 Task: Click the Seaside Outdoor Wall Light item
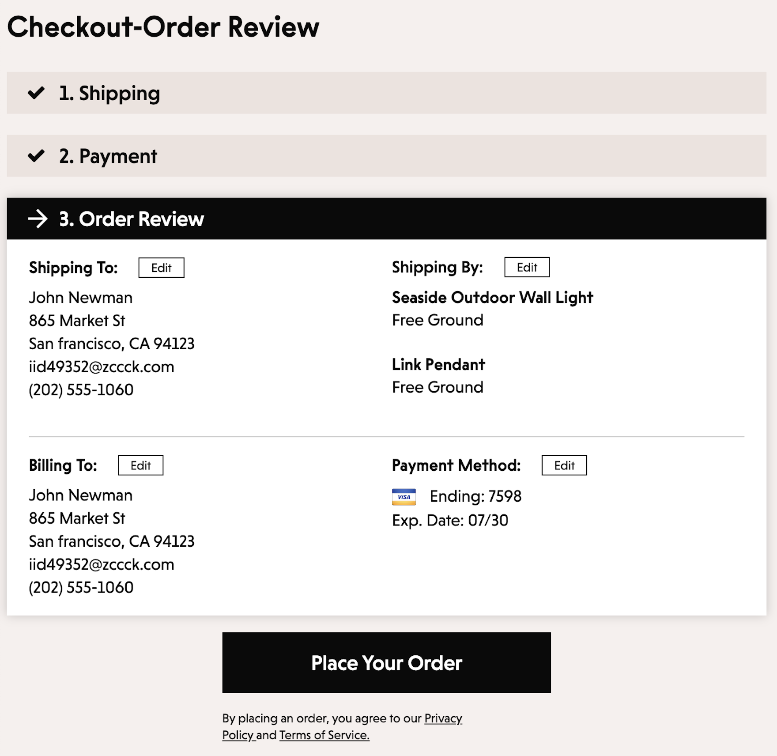492,298
